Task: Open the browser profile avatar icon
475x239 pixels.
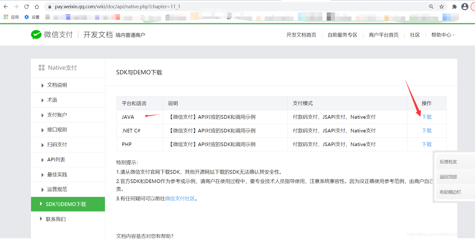Action: [465, 7]
